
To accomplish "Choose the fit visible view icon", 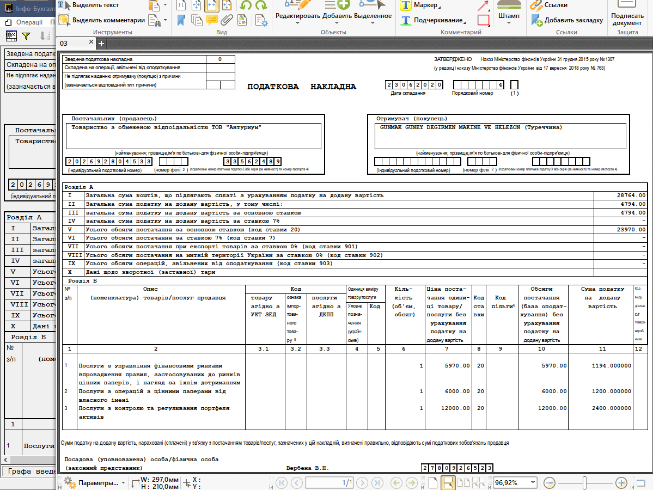I will [x=227, y=5].
